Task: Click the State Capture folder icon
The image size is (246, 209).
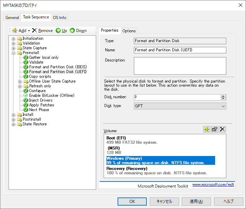Action: [x=20, y=48]
